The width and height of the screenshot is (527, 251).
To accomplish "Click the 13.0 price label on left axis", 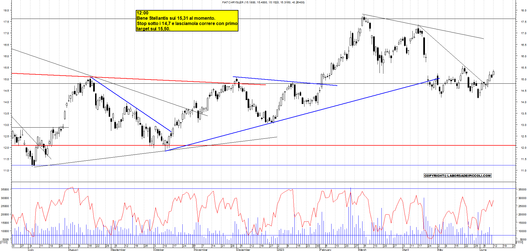I will tap(6, 125).
